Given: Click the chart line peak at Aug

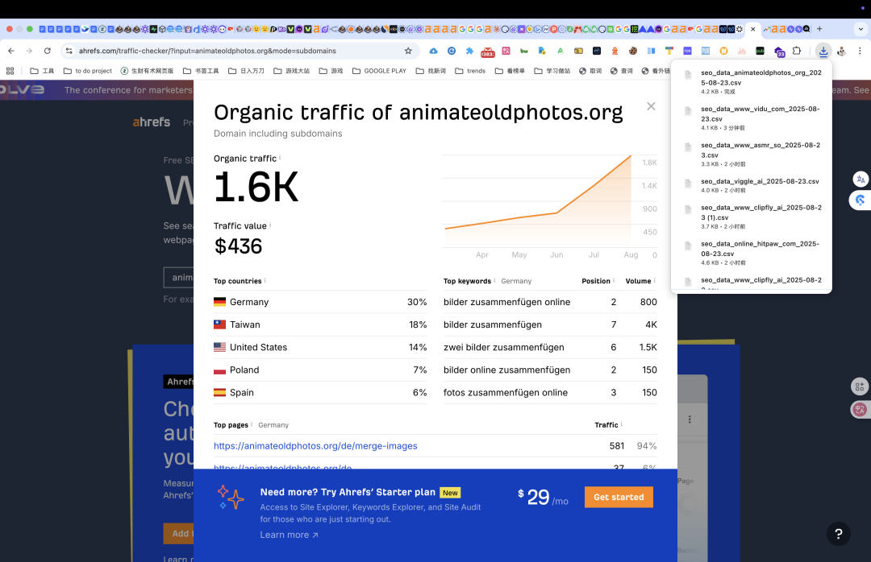Looking at the screenshot, I should [x=631, y=156].
